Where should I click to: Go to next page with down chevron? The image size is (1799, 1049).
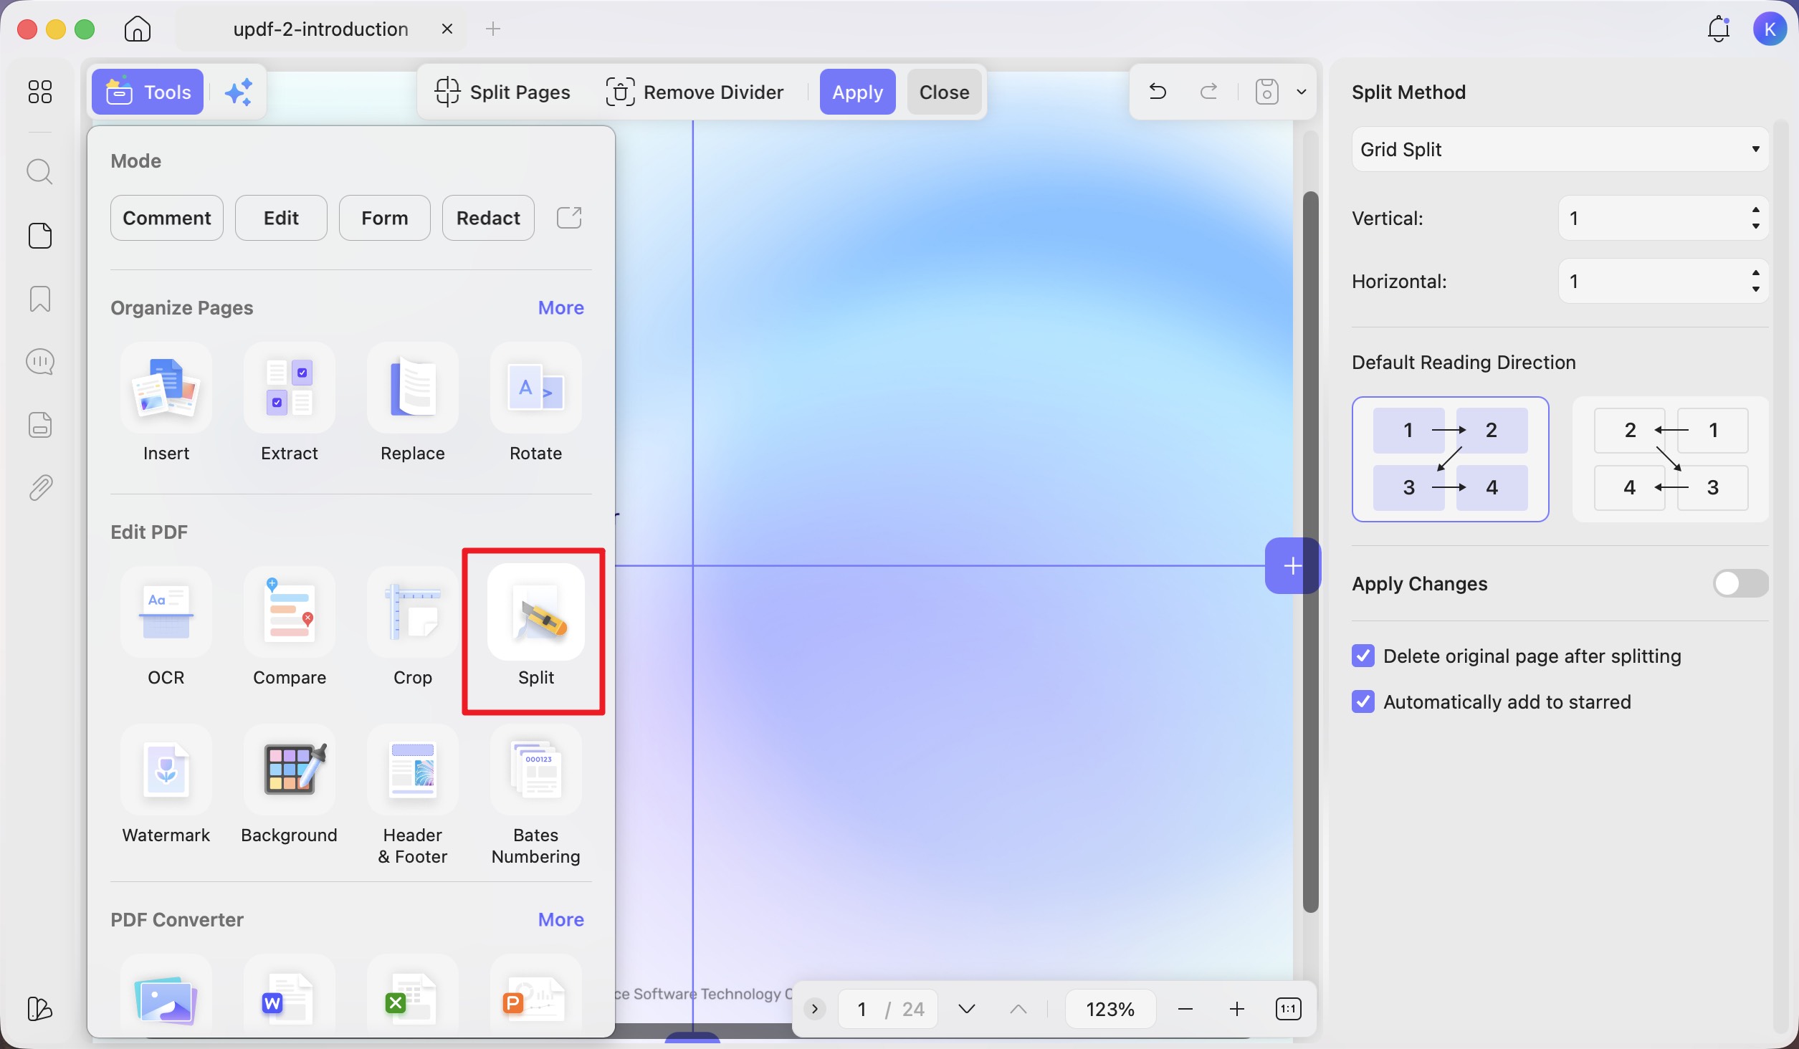966,1009
